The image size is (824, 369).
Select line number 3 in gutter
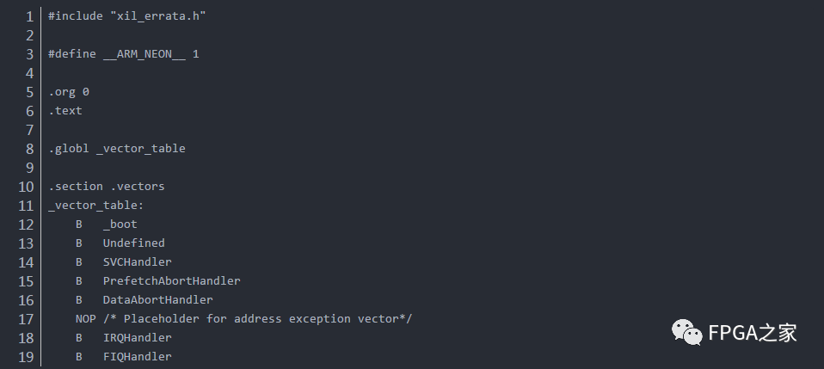point(28,54)
